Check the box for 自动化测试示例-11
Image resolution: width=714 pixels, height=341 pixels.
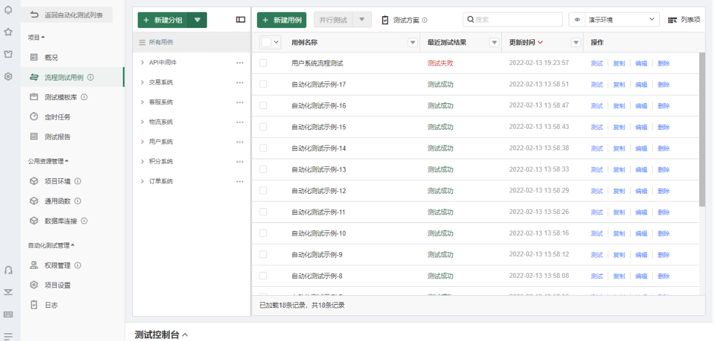coord(263,212)
